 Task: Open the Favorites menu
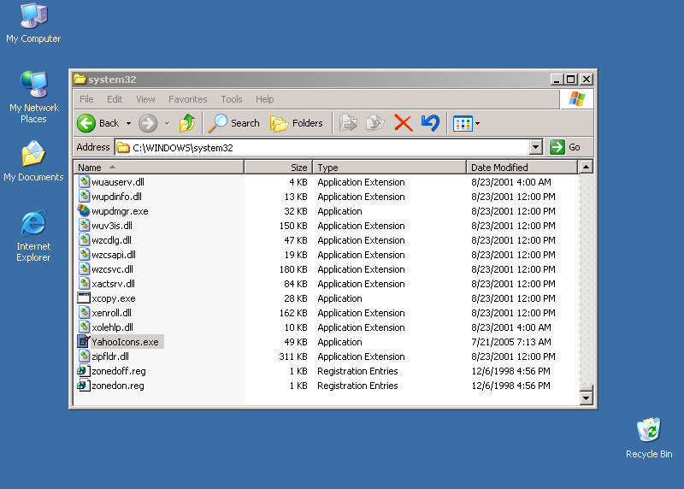[x=188, y=99]
